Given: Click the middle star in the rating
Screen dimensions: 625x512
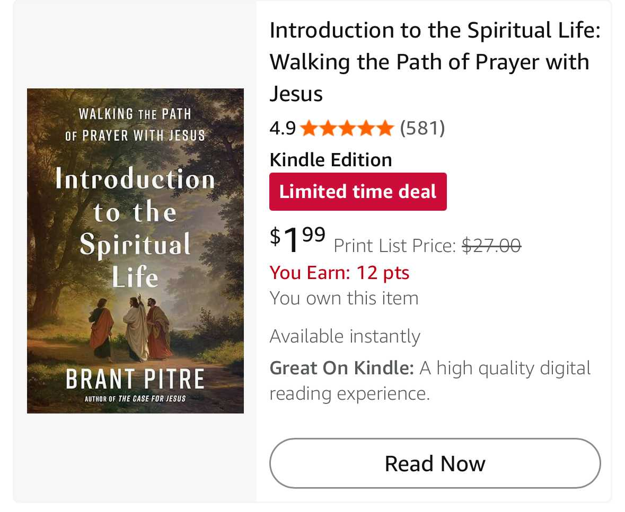Looking at the screenshot, I should click(347, 128).
